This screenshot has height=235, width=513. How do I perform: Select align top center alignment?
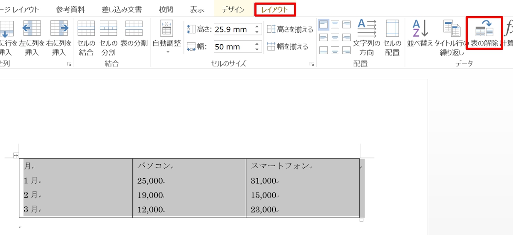[335, 24]
